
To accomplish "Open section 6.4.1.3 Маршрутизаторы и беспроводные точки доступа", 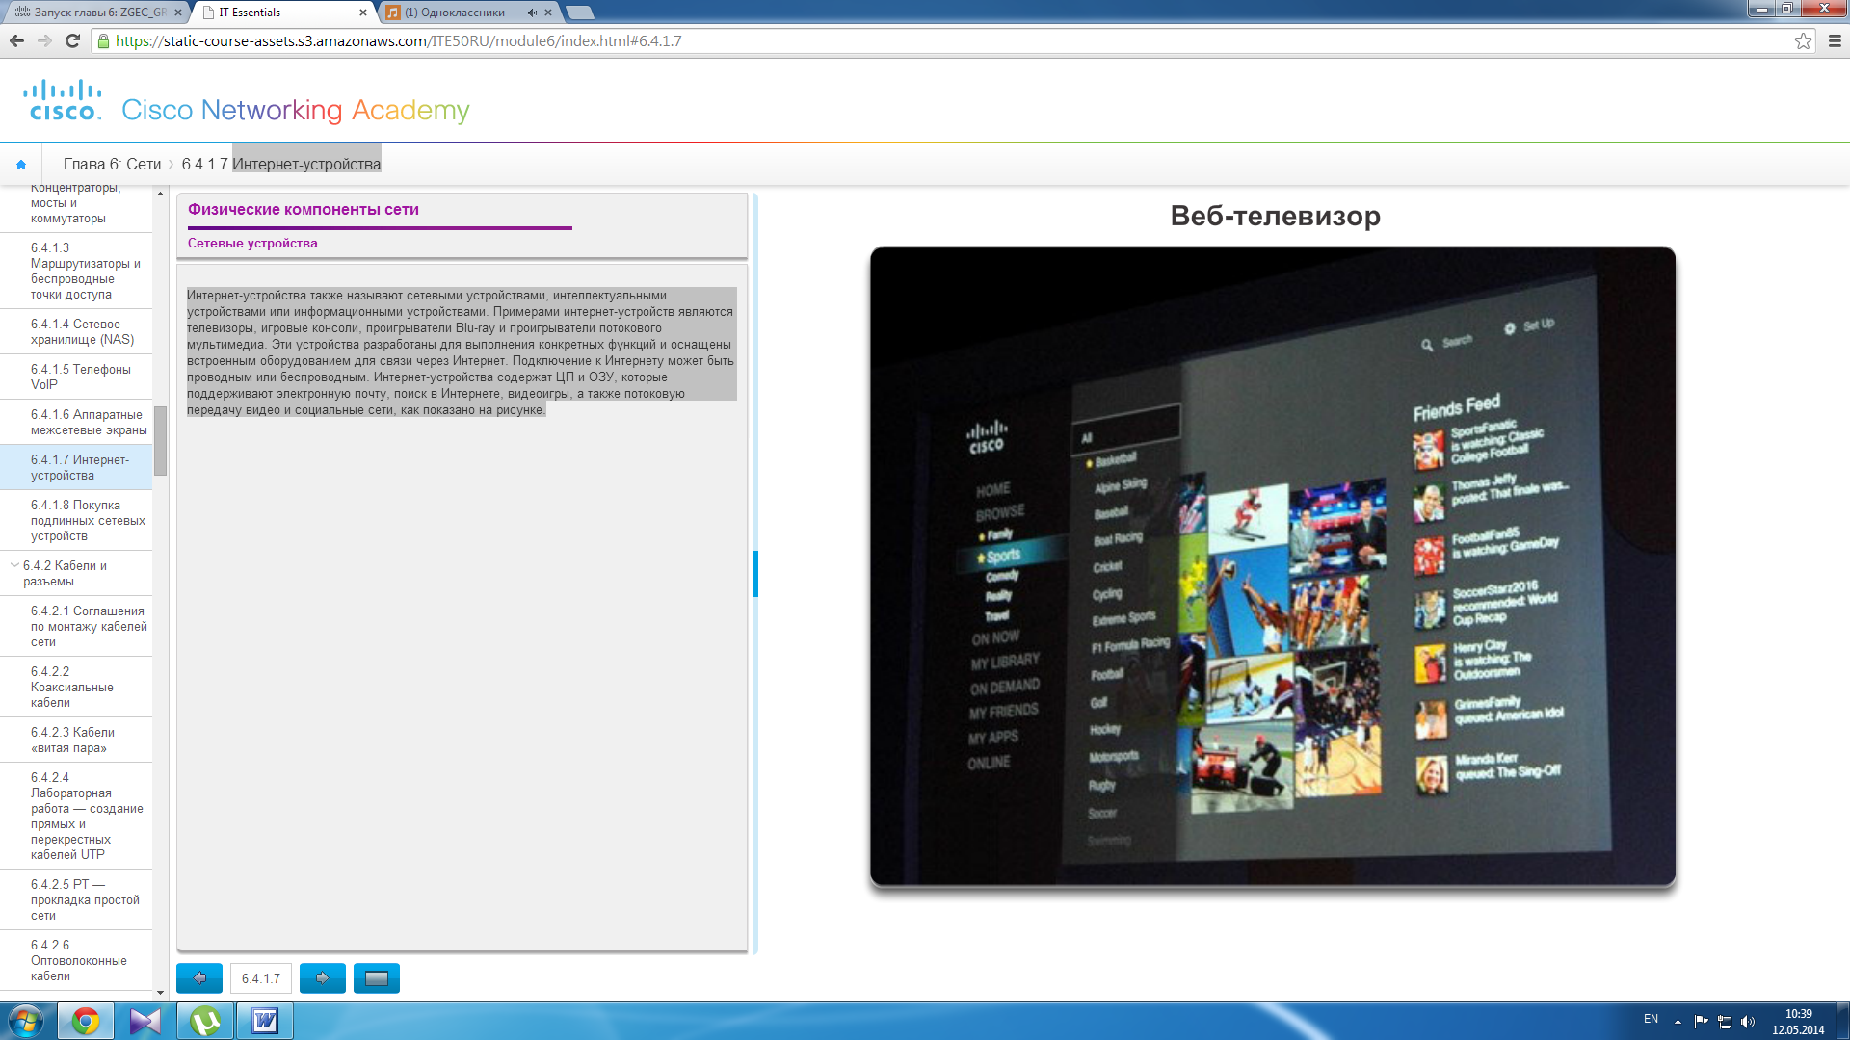I will click(x=76, y=271).
